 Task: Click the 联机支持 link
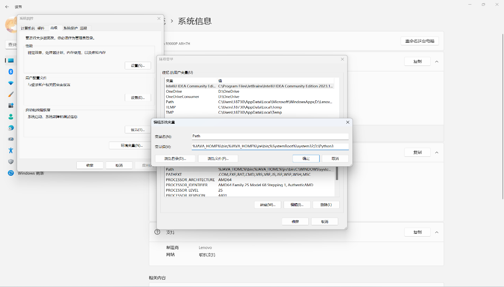point(207,255)
